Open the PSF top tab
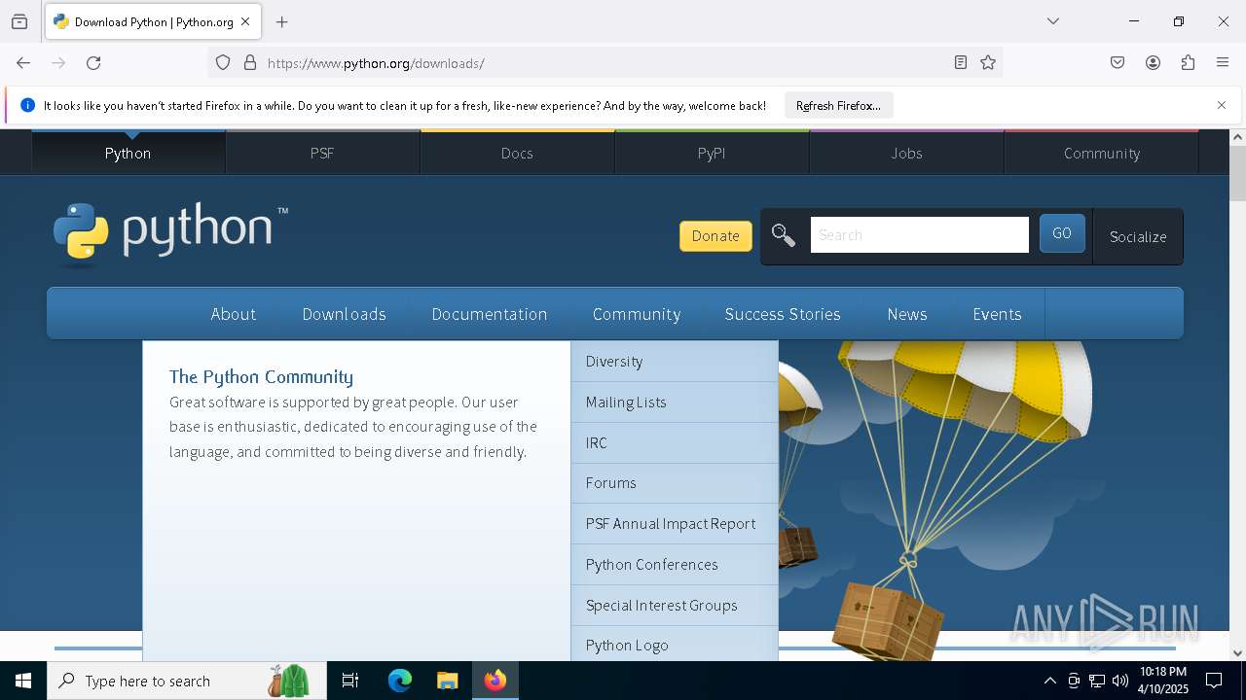Image resolution: width=1246 pixels, height=700 pixels. pos(322,153)
